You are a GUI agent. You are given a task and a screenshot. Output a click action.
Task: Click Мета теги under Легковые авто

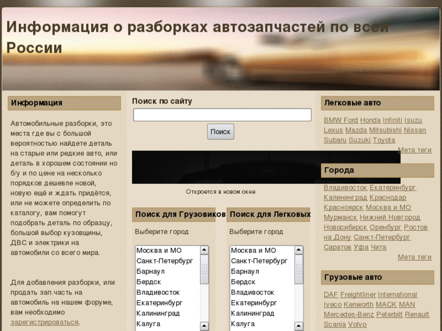[x=414, y=150]
